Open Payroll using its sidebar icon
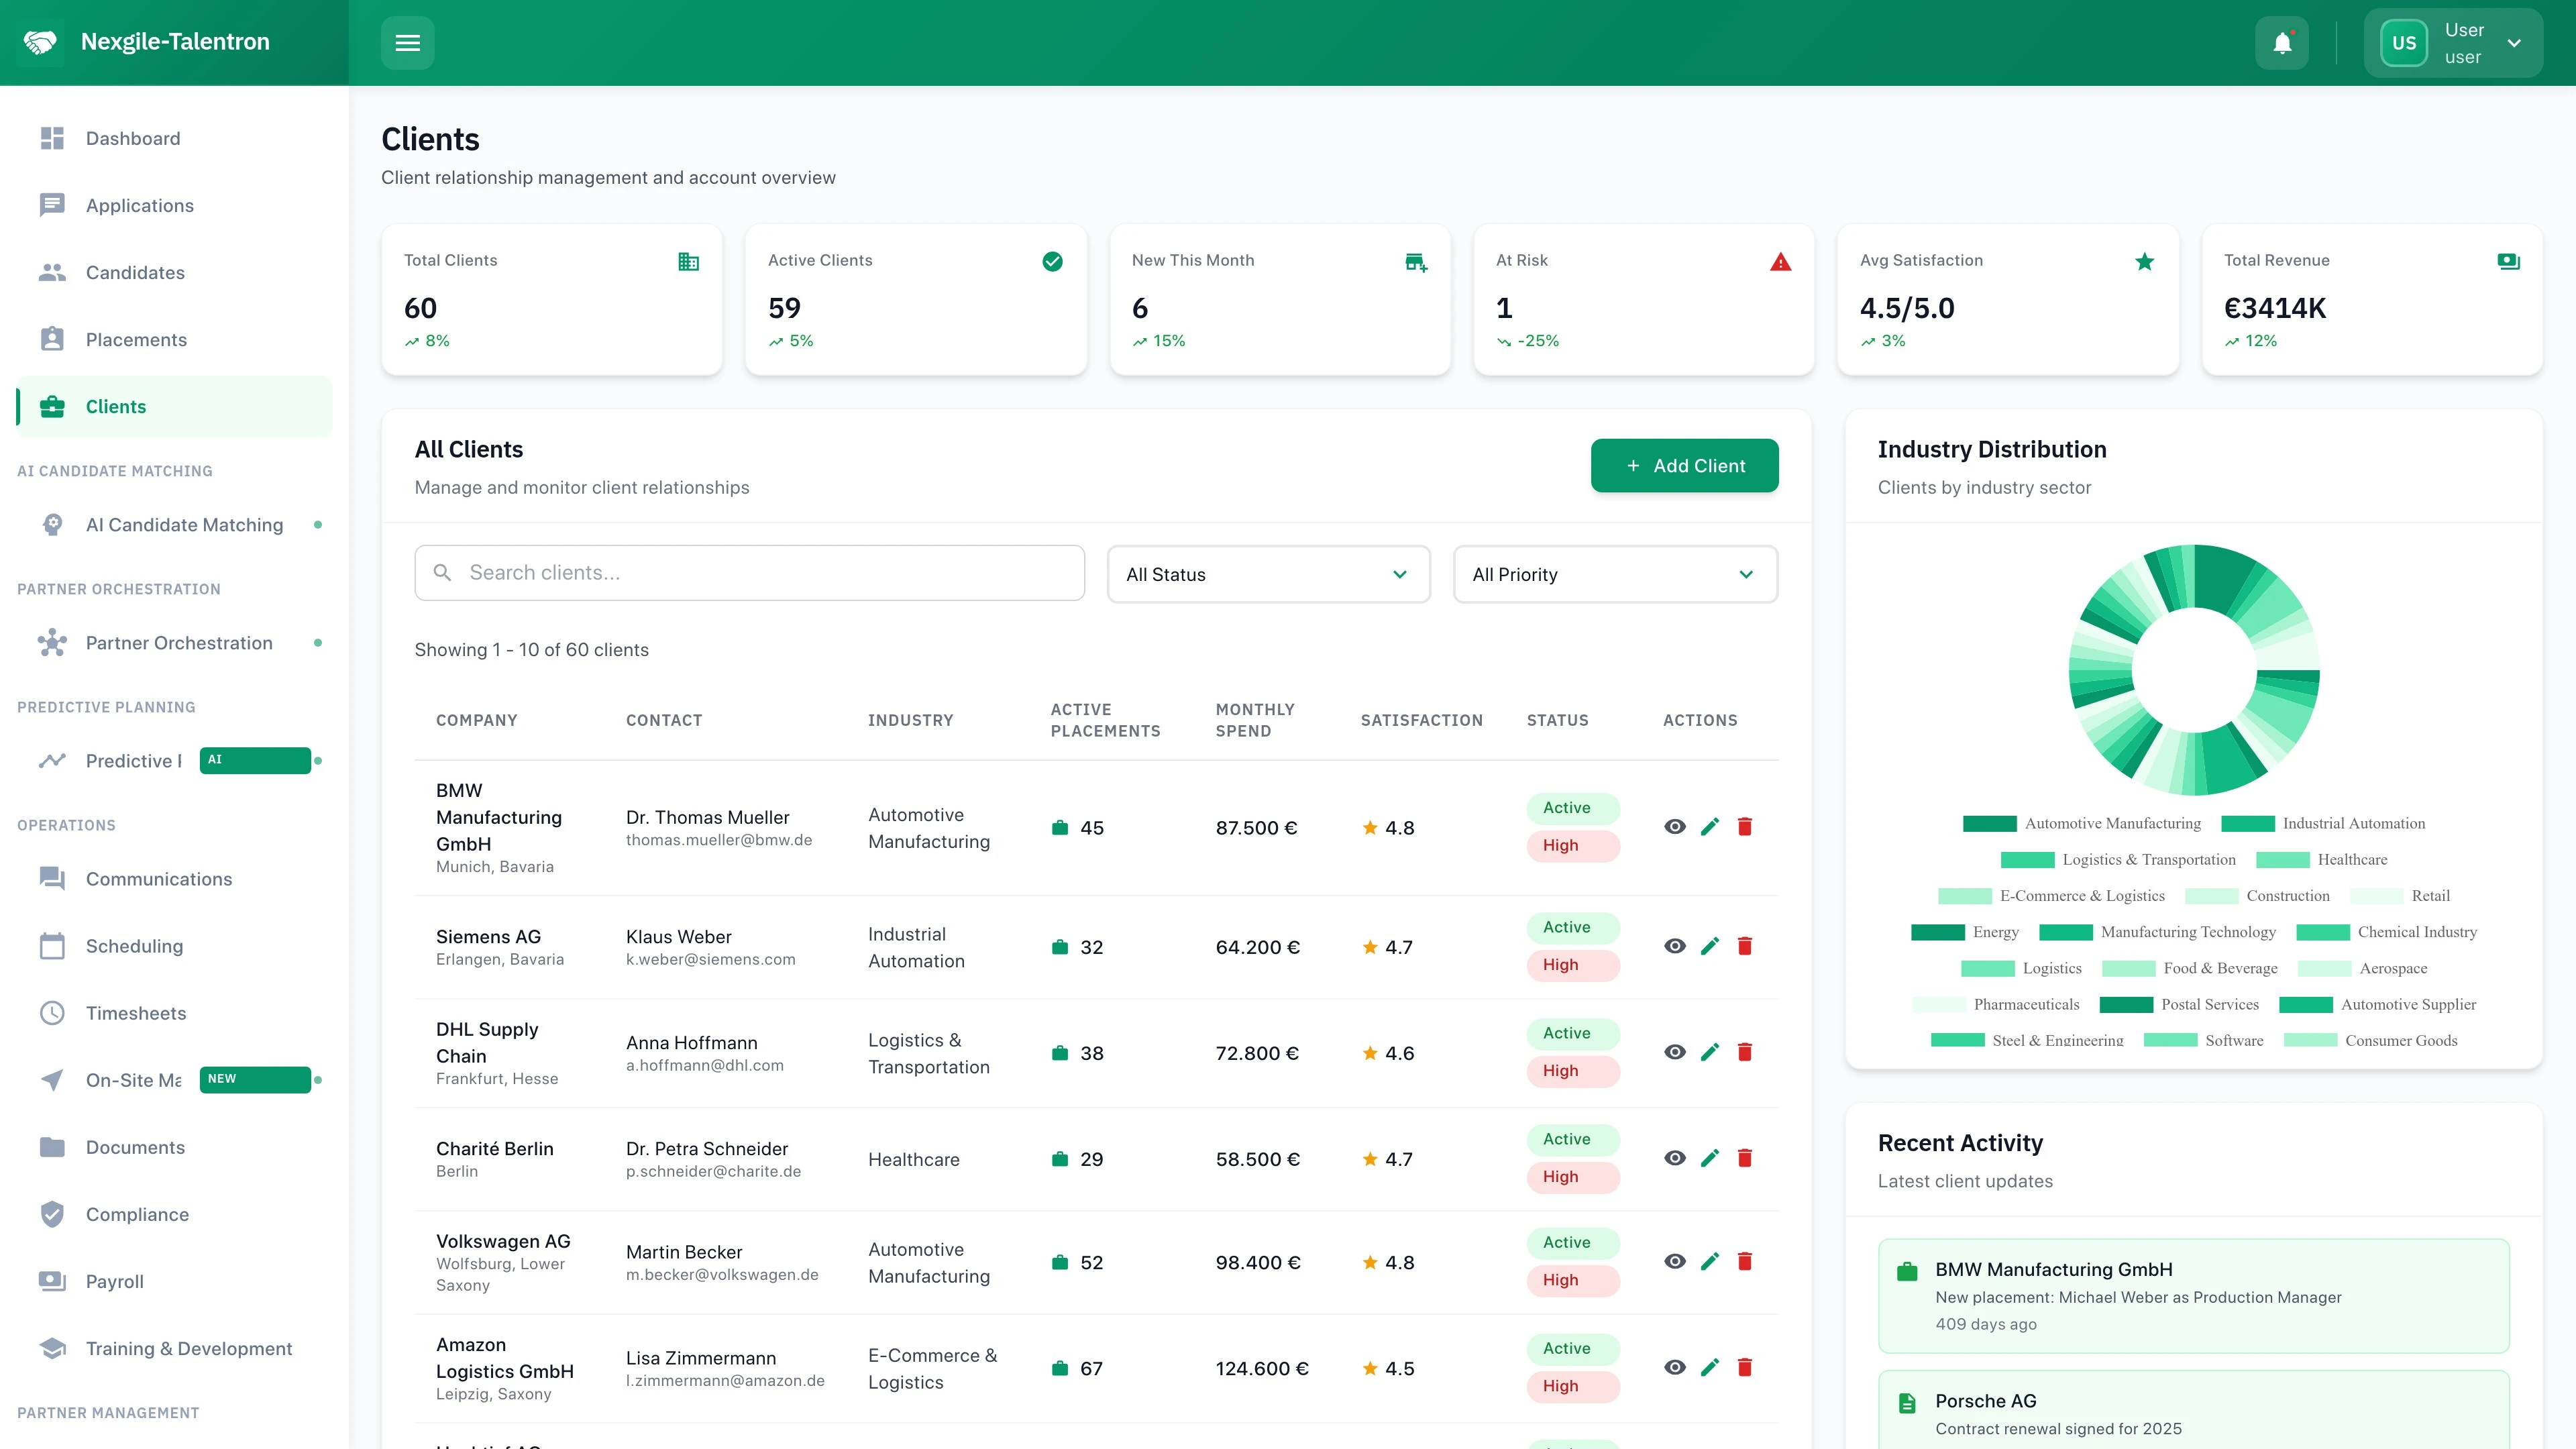 (x=52, y=1281)
